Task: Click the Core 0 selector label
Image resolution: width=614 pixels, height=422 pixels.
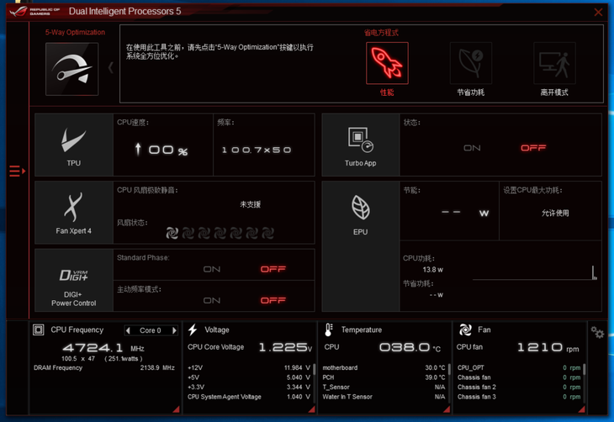Action: click(151, 330)
